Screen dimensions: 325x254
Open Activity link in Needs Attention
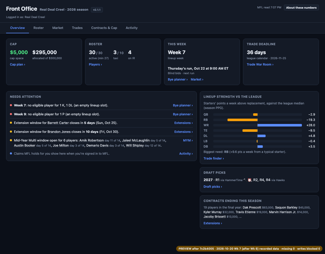point(186,154)
